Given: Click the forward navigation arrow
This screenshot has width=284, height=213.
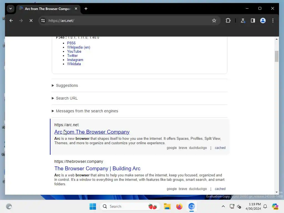Looking at the screenshot, I should point(21,21).
